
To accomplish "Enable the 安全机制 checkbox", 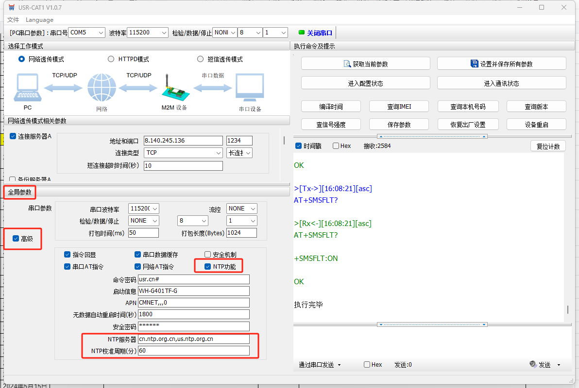I will (208, 255).
